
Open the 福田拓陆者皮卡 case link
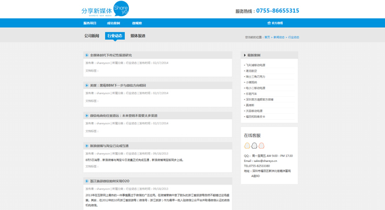(256, 117)
